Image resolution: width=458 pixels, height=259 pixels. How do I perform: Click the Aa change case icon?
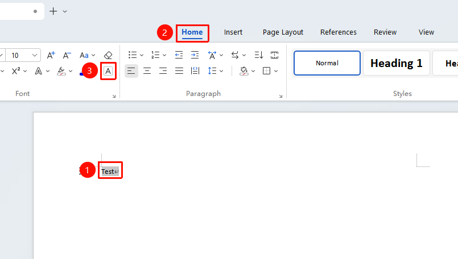84,55
